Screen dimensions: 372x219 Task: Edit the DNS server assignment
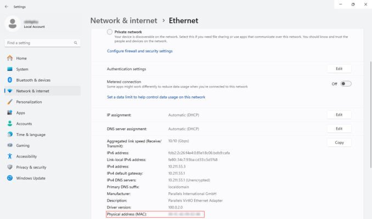point(339,129)
